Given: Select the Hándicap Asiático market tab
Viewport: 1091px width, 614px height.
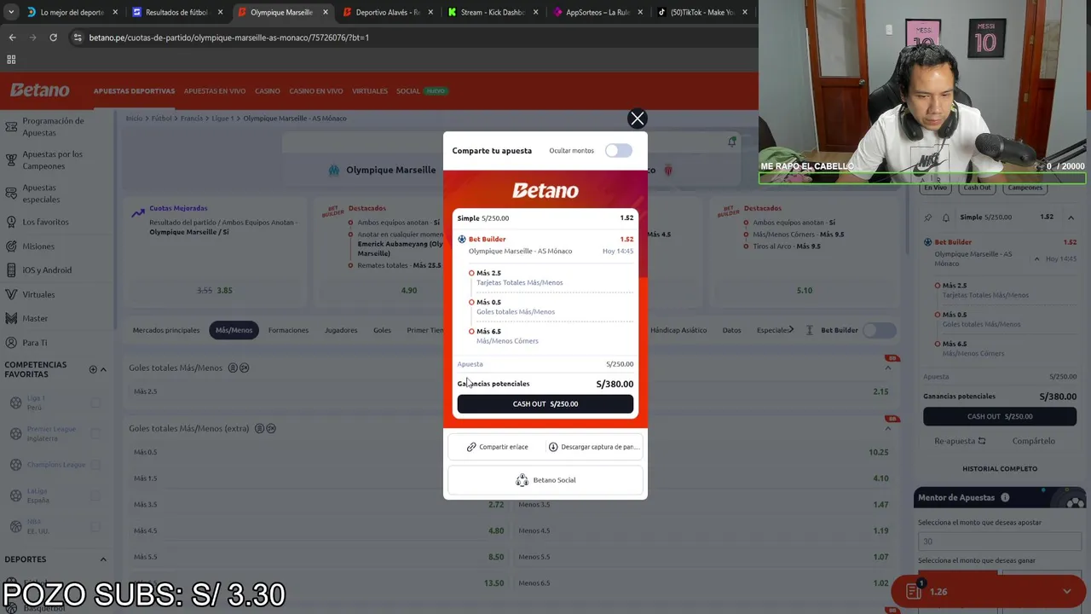Looking at the screenshot, I should click(678, 330).
